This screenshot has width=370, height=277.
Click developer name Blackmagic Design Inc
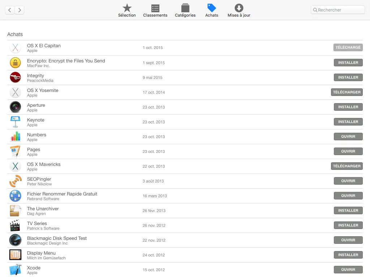tap(47, 243)
